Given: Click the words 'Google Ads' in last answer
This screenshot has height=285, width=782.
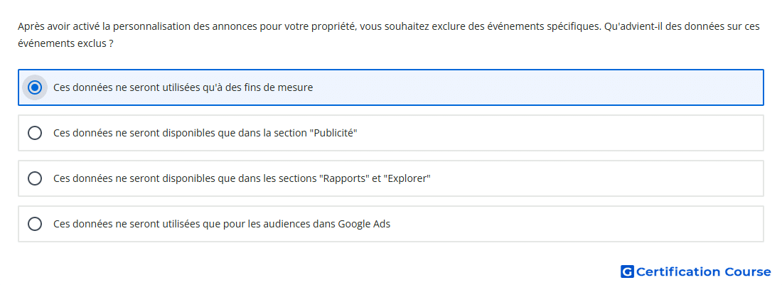Looking at the screenshot, I should 364,224.
